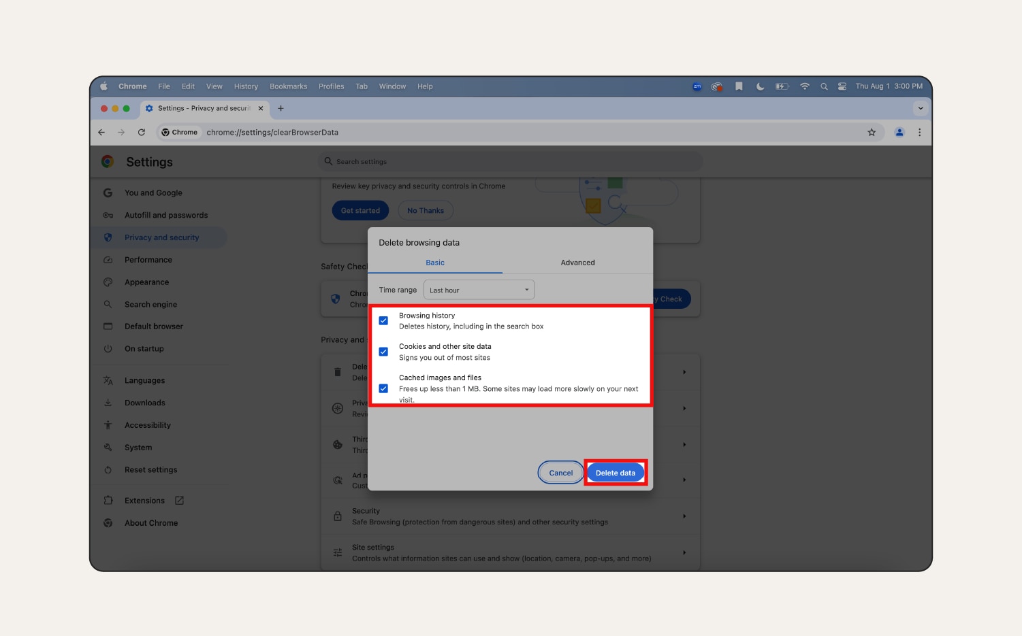
Task: Click the No Thanks button
Action: click(x=426, y=211)
